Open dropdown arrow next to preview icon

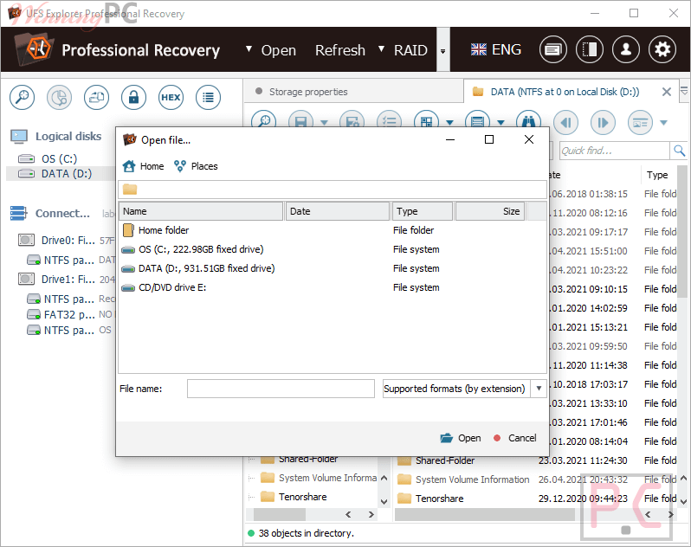tap(663, 122)
